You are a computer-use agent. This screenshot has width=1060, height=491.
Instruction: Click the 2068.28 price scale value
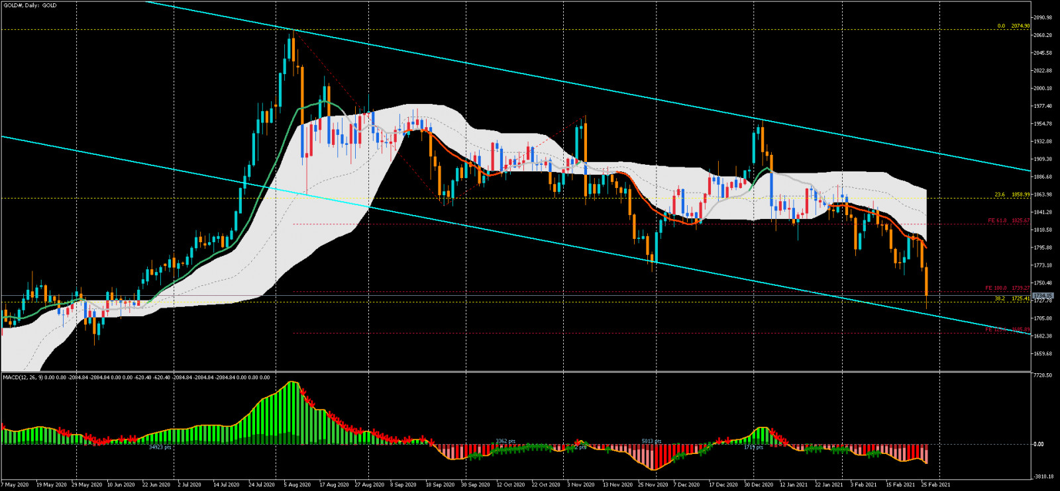coord(1043,35)
